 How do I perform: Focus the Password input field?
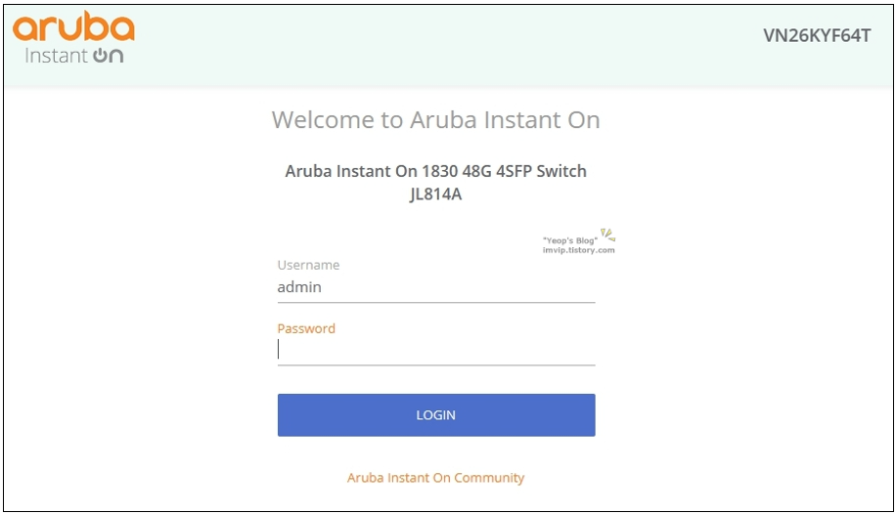tap(436, 350)
